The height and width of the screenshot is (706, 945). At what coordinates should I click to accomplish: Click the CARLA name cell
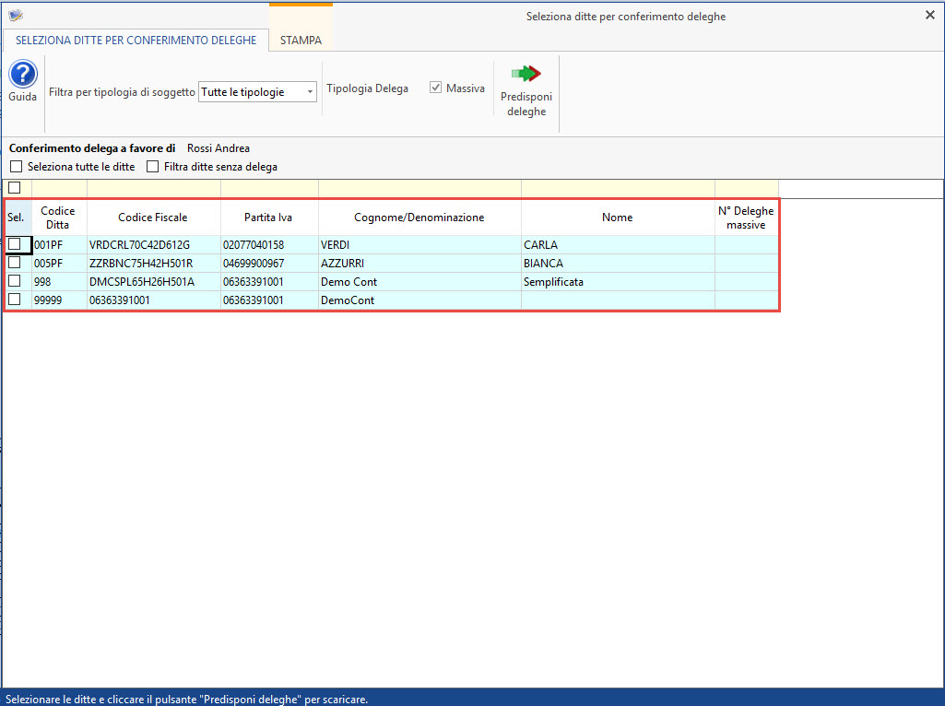(x=618, y=244)
